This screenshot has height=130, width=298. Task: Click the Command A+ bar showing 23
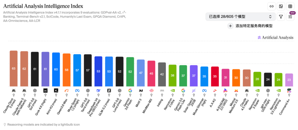click(x=289, y=80)
